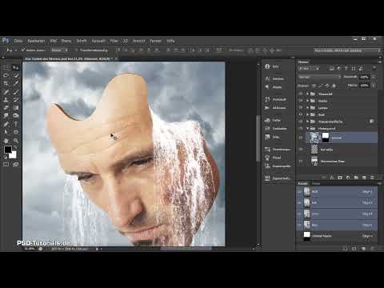
Task: Open the layer blend mode dropdown
Action: (x=320, y=77)
